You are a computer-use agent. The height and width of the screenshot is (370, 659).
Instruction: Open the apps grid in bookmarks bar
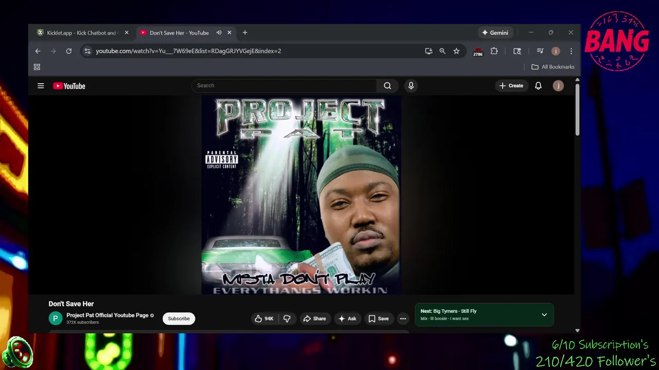[x=37, y=67]
